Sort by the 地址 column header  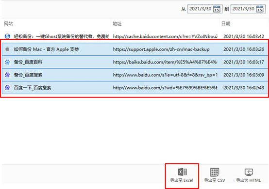point(117,24)
